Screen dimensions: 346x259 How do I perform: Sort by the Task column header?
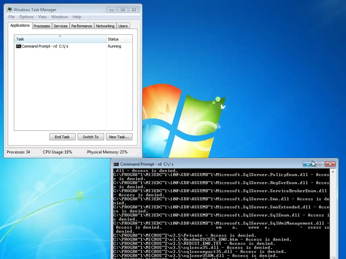pyautogui.click(x=60, y=39)
